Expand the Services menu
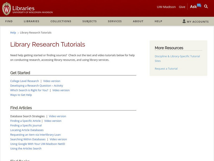 [115, 21]
